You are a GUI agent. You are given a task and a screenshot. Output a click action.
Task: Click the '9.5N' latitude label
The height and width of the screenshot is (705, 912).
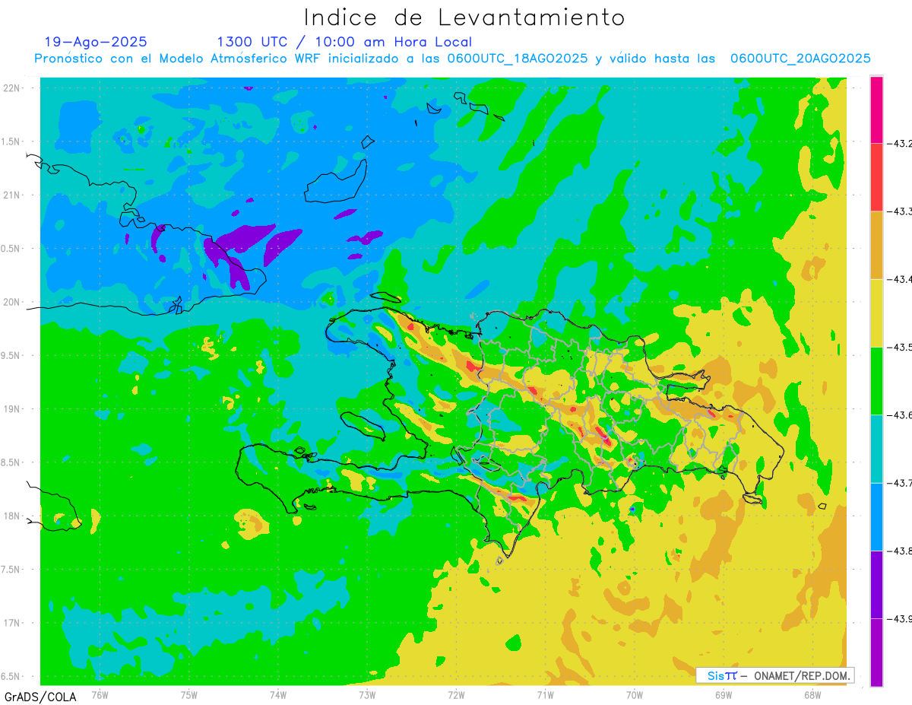click(x=11, y=356)
